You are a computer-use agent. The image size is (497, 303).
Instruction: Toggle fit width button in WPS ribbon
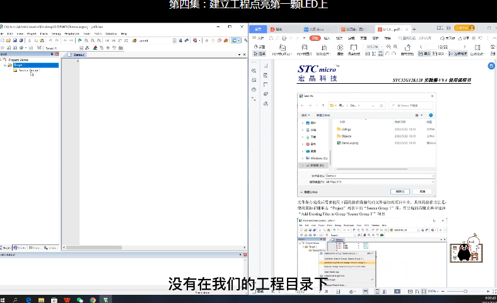tap(381, 54)
